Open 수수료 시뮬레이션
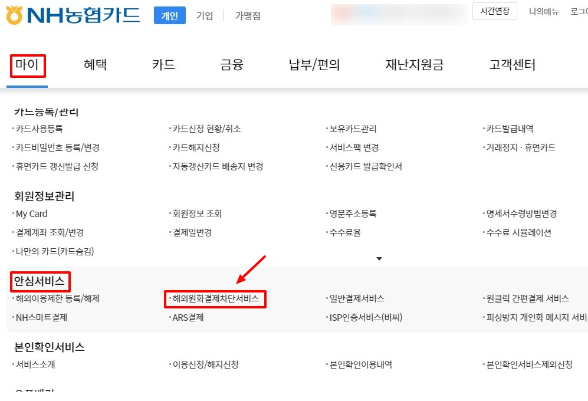588x401 pixels. (x=518, y=232)
